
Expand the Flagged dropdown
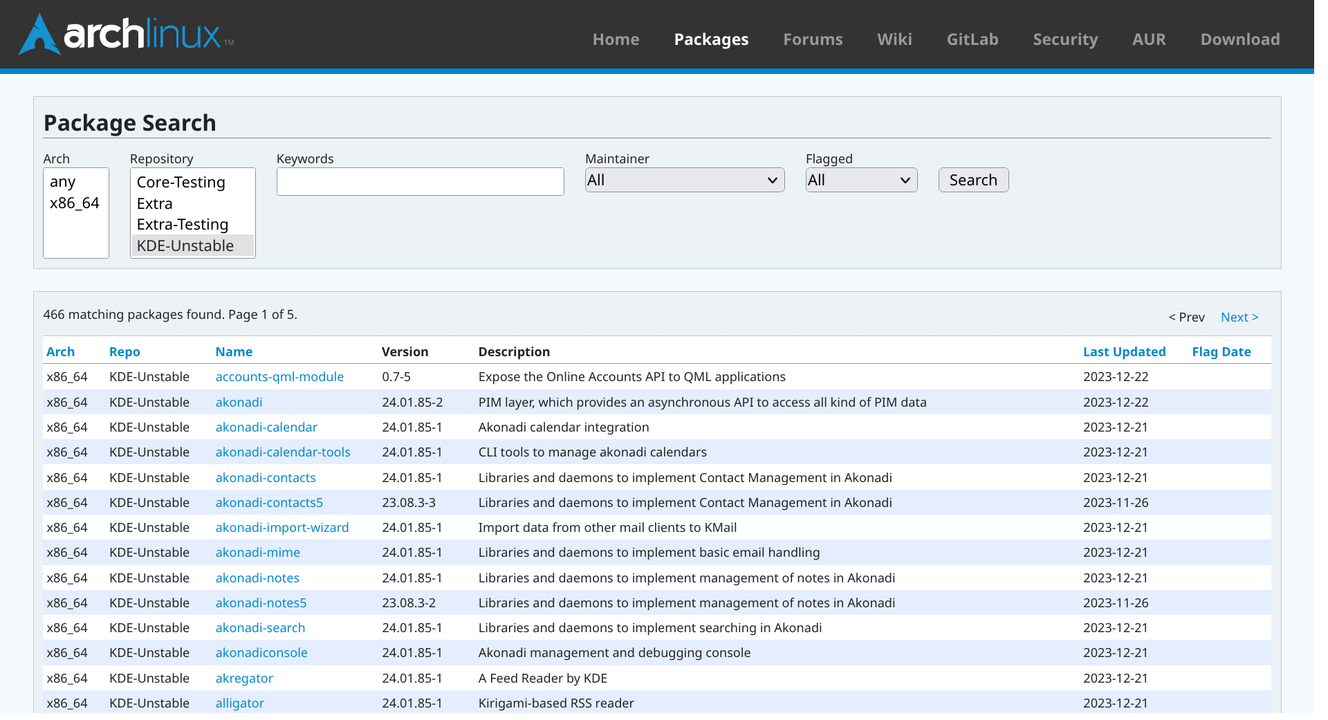click(x=861, y=180)
